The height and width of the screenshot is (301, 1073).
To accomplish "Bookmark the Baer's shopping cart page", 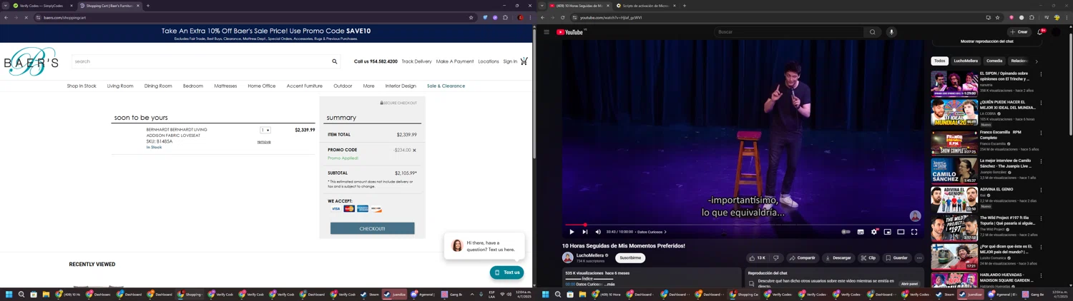I will (471, 17).
